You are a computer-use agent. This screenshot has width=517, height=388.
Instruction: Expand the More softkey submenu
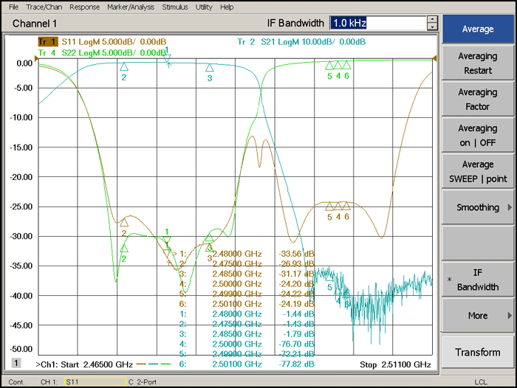coord(478,316)
